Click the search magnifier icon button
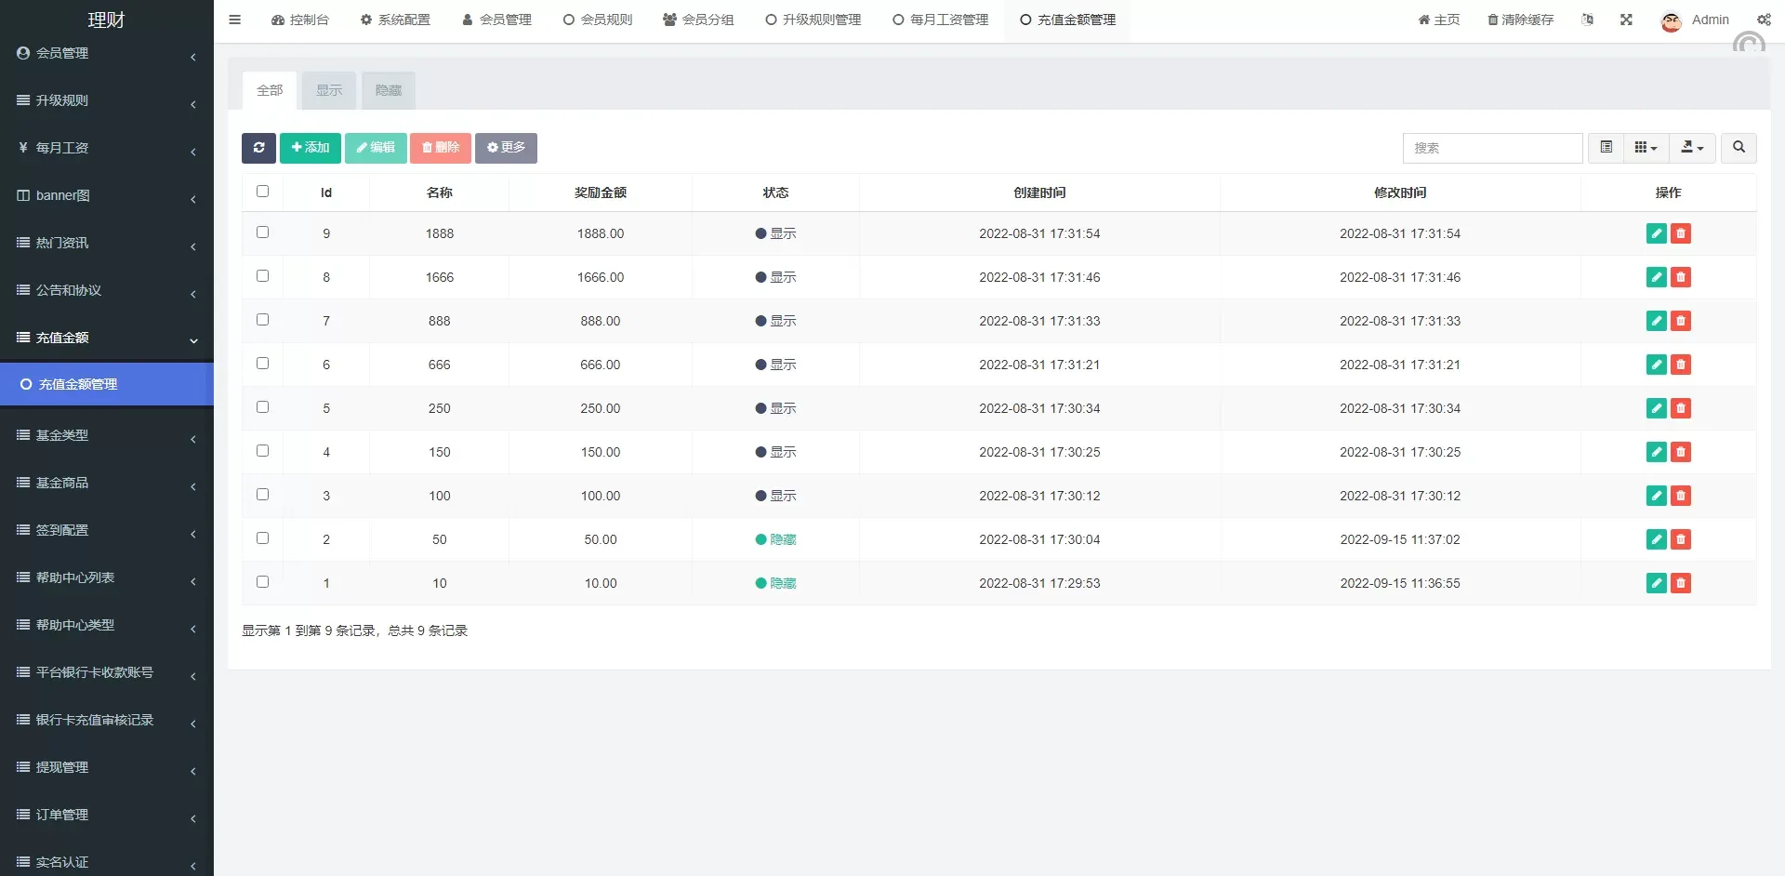The height and width of the screenshot is (876, 1785). point(1739,148)
